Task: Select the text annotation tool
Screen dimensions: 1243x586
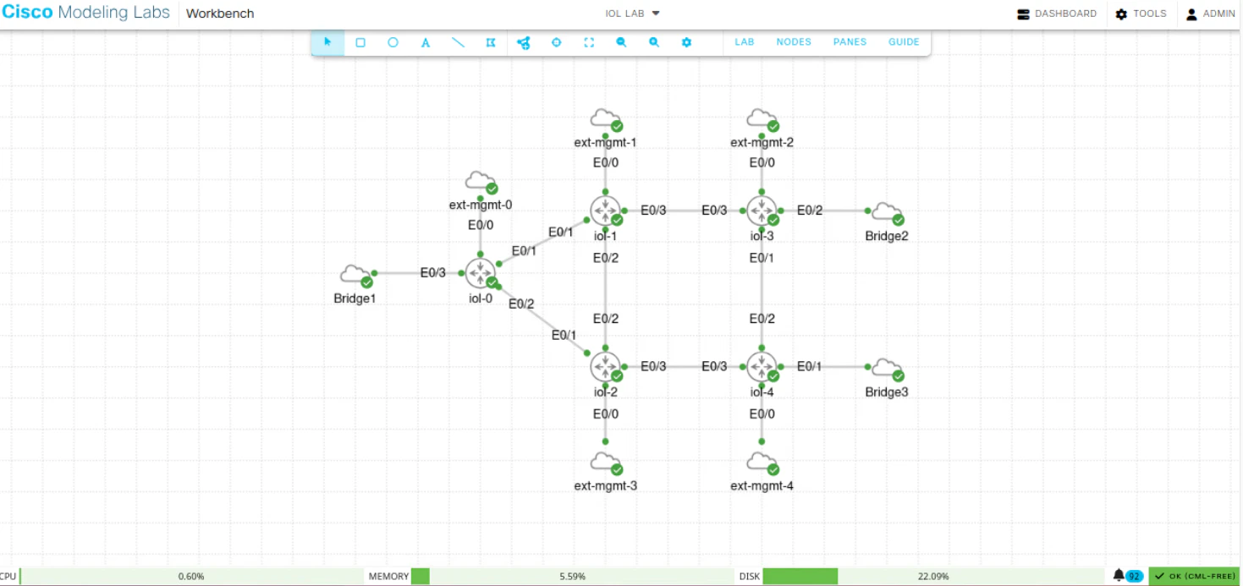Action: (426, 42)
